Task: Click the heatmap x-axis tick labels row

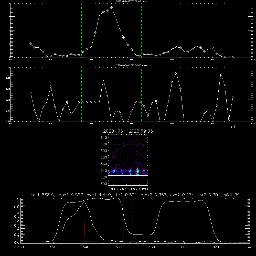Action: [130, 189]
